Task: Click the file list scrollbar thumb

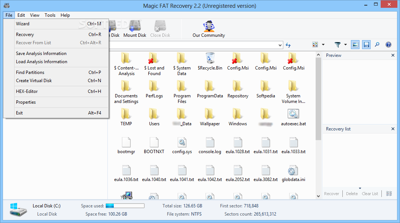Action: point(318,99)
